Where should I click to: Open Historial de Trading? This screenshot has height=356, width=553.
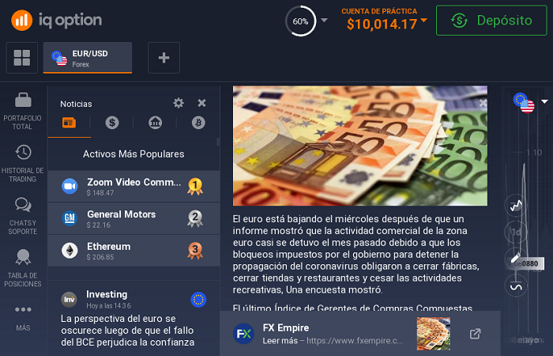(x=23, y=163)
